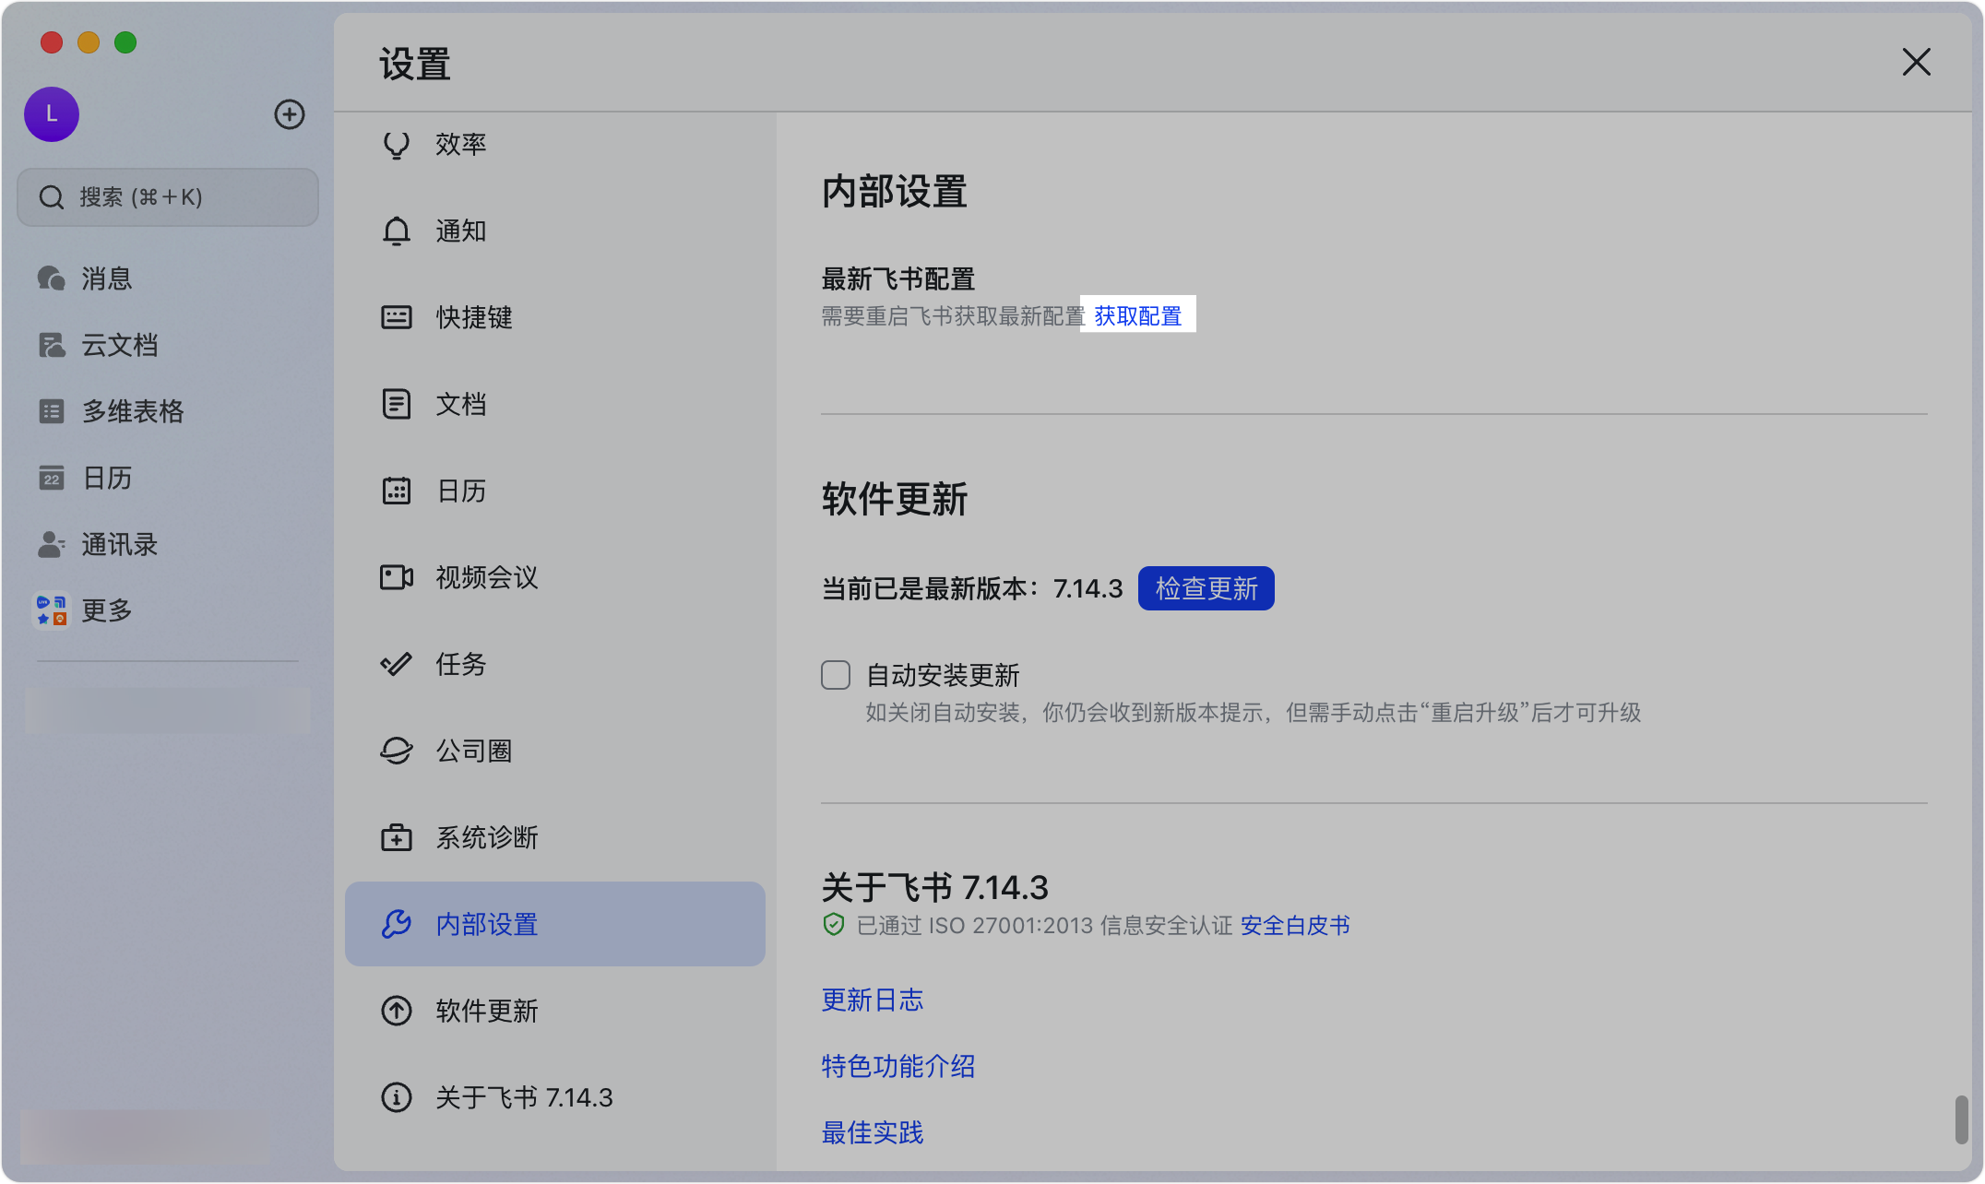
Task: Click the 软件更新 up-arrow icon
Action: click(397, 1011)
